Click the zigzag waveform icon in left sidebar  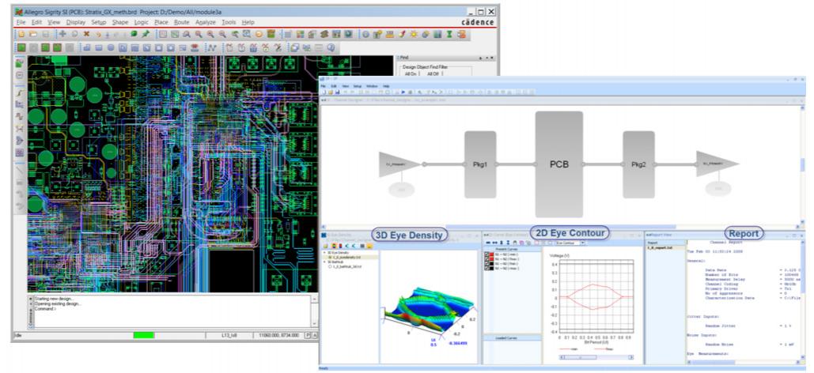(20, 116)
